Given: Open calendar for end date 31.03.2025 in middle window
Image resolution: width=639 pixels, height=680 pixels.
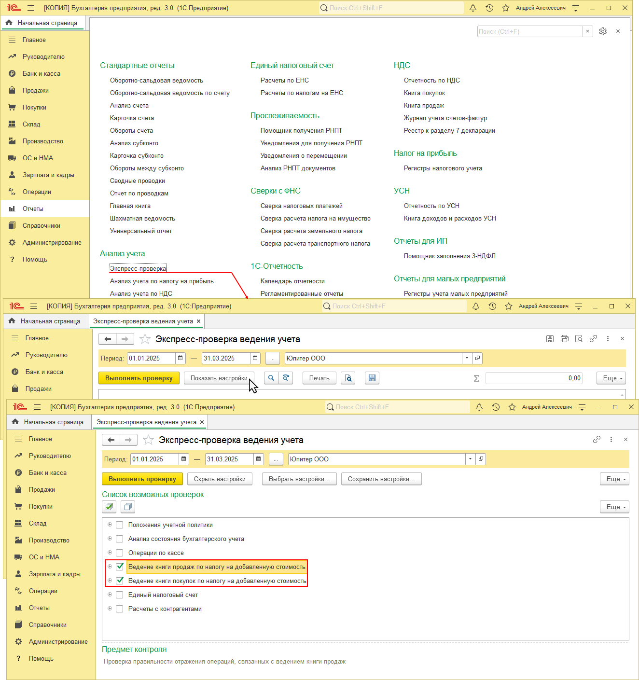Looking at the screenshot, I should pos(255,358).
